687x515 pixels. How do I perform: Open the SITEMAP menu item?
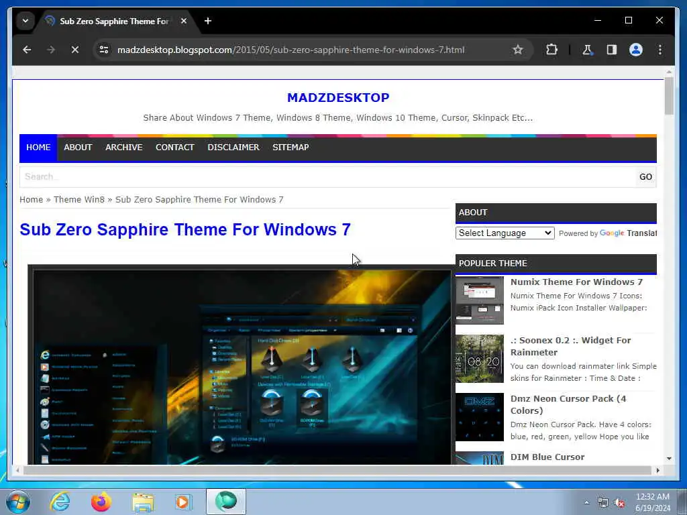point(291,148)
